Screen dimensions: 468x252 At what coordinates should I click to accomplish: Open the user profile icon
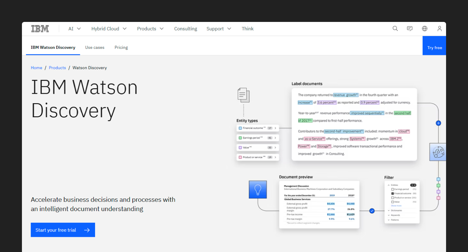[439, 29]
